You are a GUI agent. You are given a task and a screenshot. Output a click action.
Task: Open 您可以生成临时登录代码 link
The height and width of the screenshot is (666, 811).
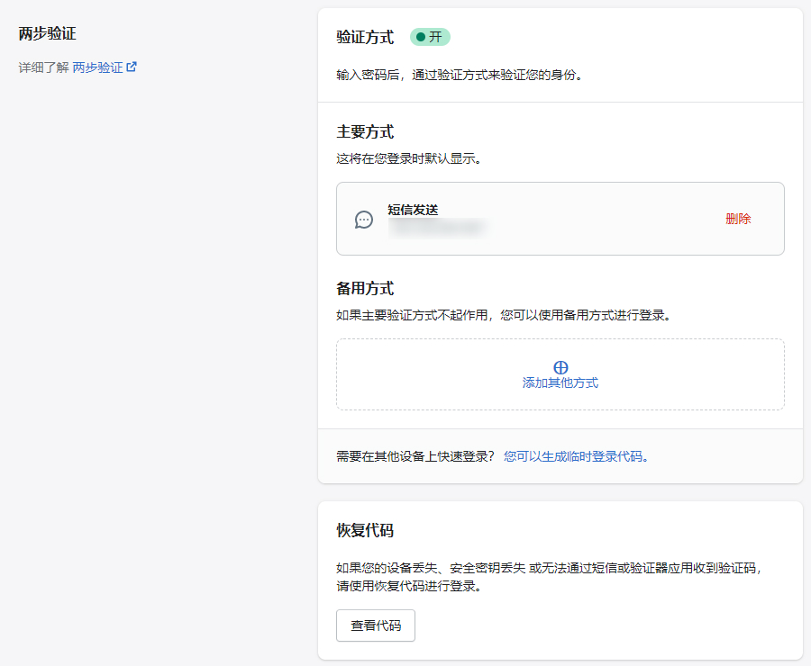[576, 456]
